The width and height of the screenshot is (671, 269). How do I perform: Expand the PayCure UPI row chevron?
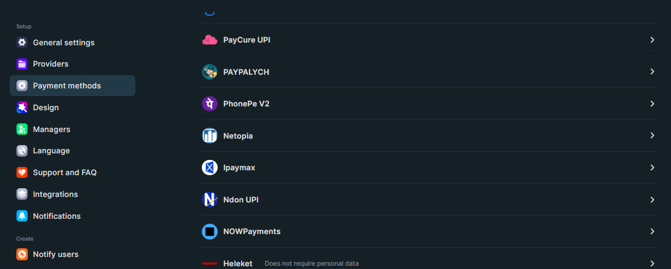[652, 40]
